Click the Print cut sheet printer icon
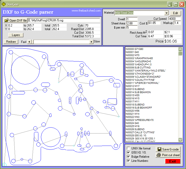 (x=158, y=155)
